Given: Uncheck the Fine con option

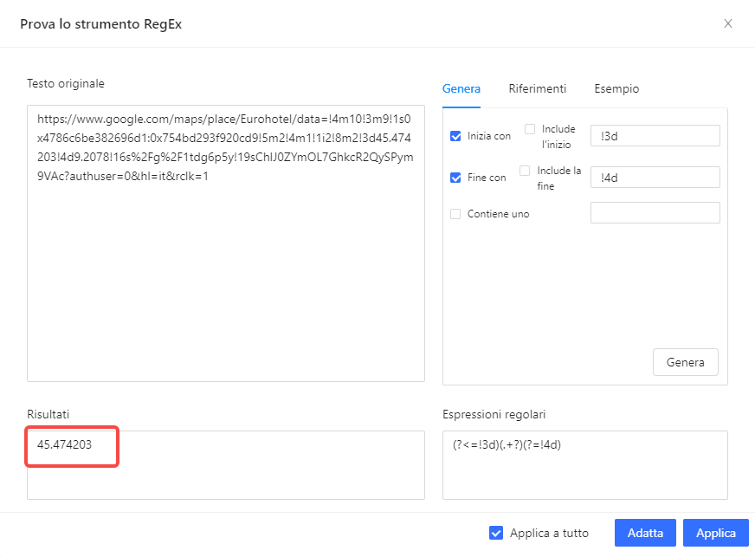Looking at the screenshot, I should pos(455,178).
